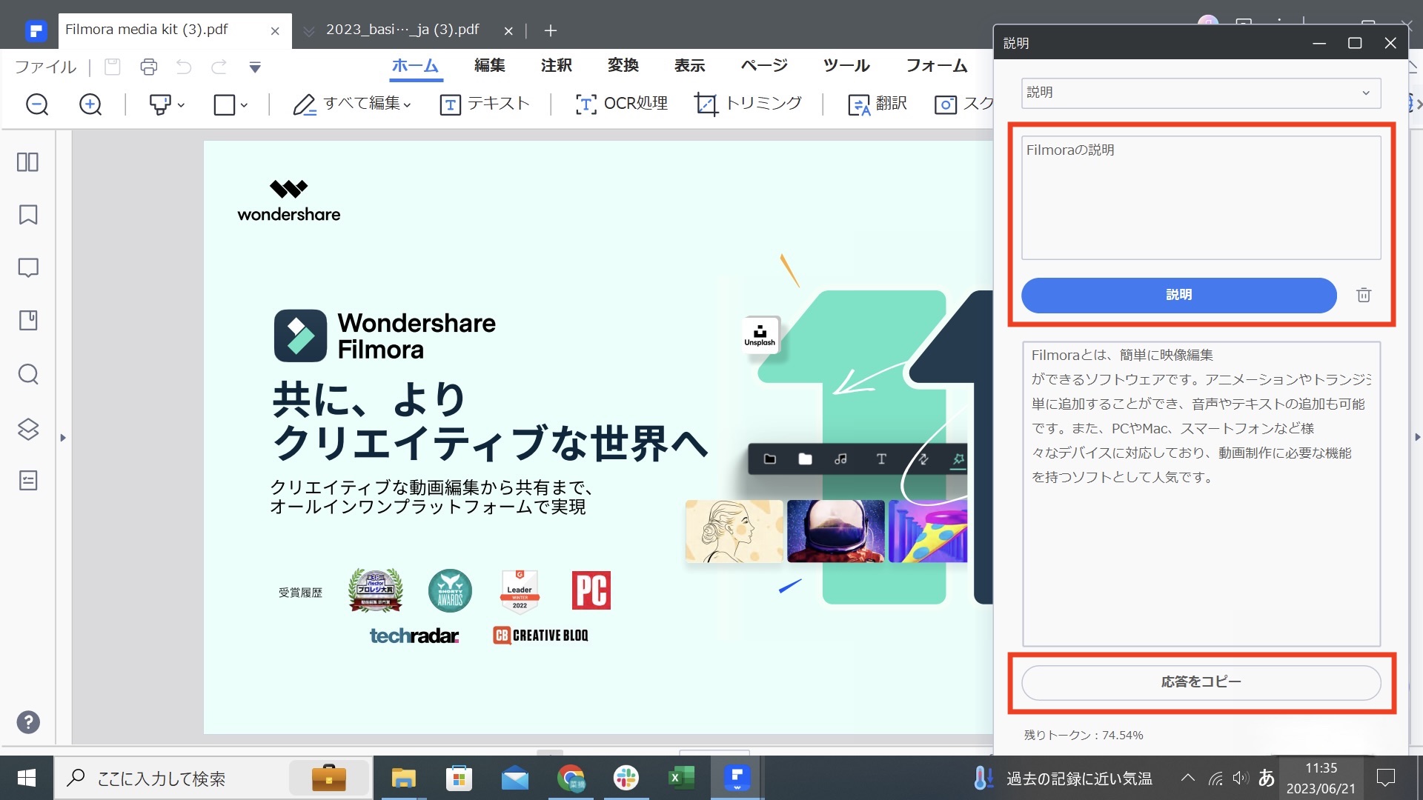This screenshot has height=800, width=1423.
Task: Click the taskbar volume icon
Action: [x=1241, y=778]
